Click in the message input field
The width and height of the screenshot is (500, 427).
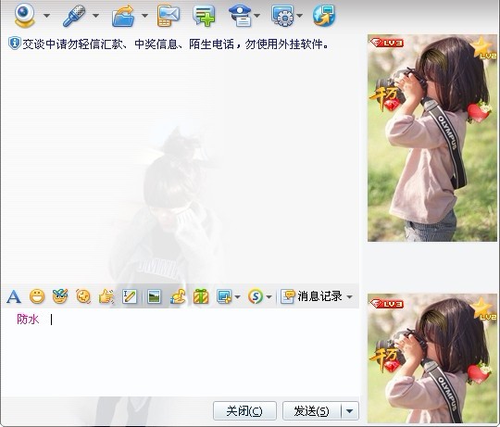click(x=181, y=352)
